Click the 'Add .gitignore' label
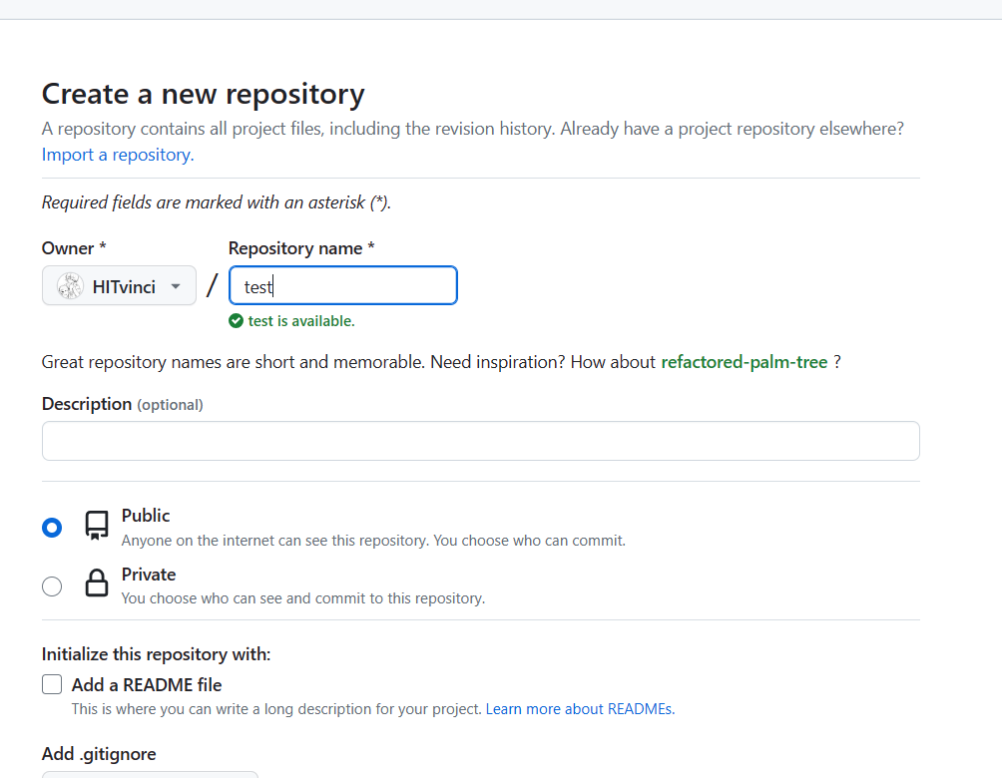This screenshot has width=1002, height=778. click(x=99, y=754)
